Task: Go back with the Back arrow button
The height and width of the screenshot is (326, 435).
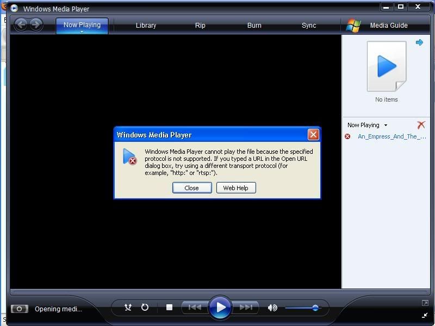Action: click(x=21, y=24)
